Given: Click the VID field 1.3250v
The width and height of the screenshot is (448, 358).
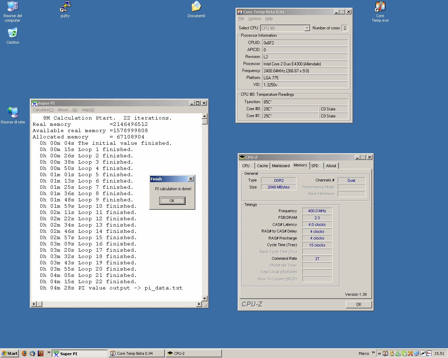Looking at the screenshot, I should [305, 85].
